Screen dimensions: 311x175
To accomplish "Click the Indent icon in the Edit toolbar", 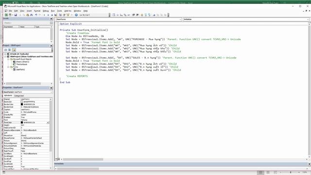I will (134, 15).
